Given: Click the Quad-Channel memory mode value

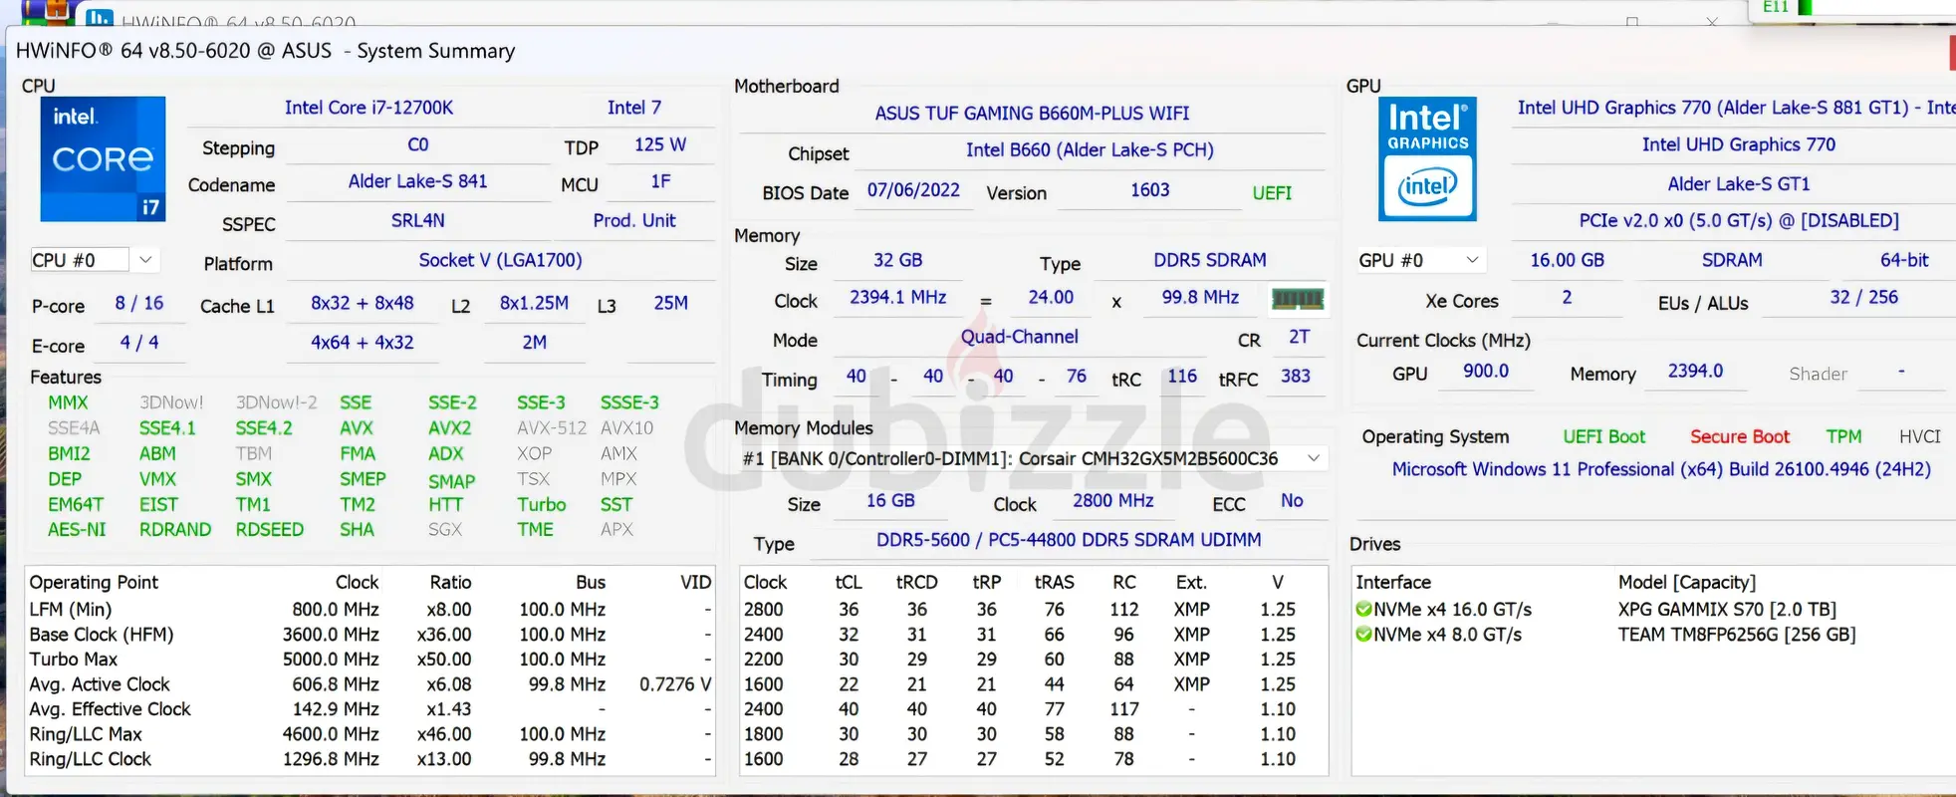Looking at the screenshot, I should [1019, 337].
